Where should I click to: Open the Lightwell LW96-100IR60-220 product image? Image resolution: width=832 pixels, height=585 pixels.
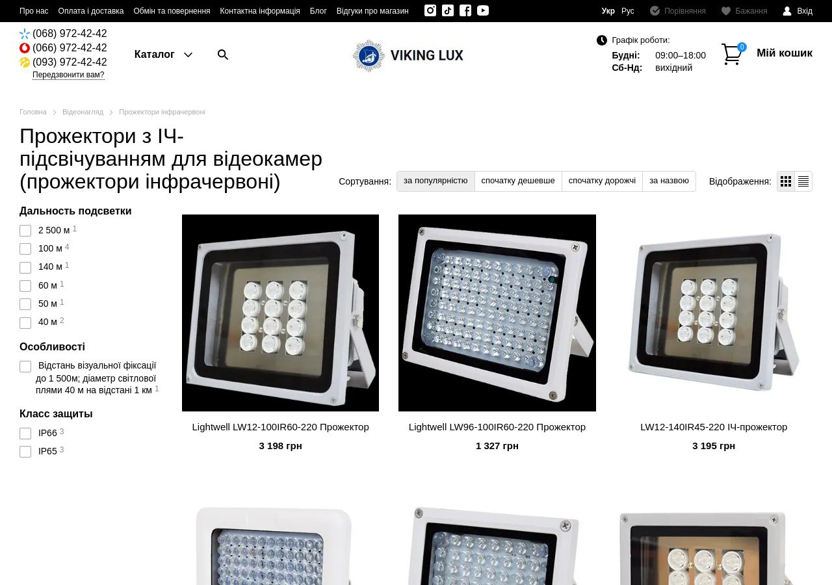[497, 313]
